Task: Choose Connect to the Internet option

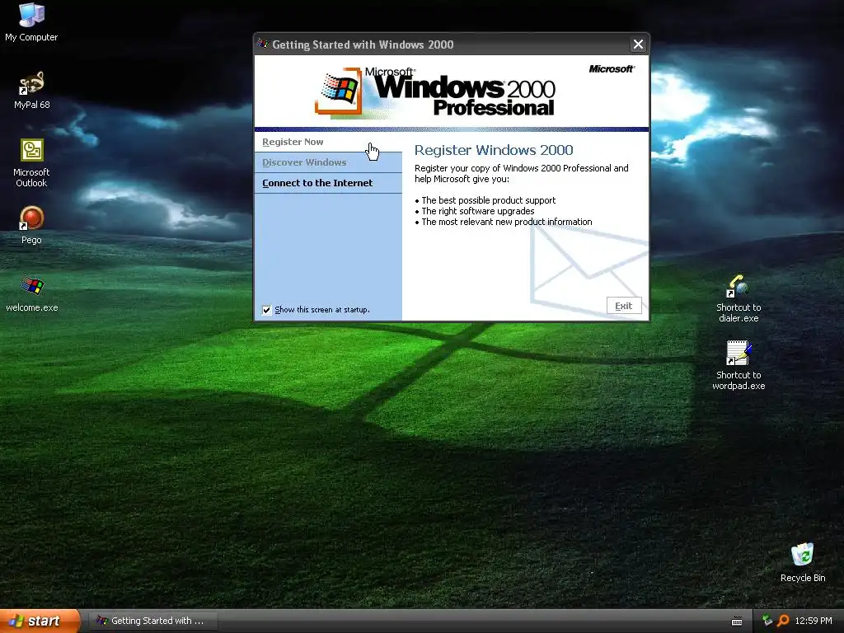Action: point(328,183)
